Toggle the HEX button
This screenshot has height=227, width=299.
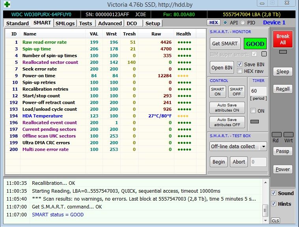[x=213, y=22]
